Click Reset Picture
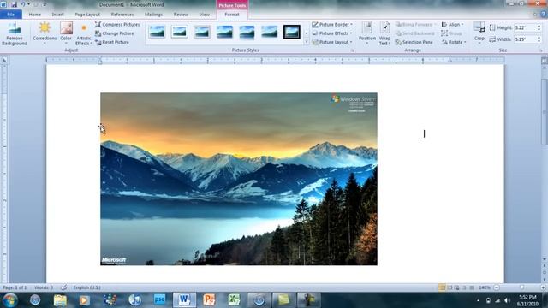Screen dimensions: 548x308 (112, 42)
